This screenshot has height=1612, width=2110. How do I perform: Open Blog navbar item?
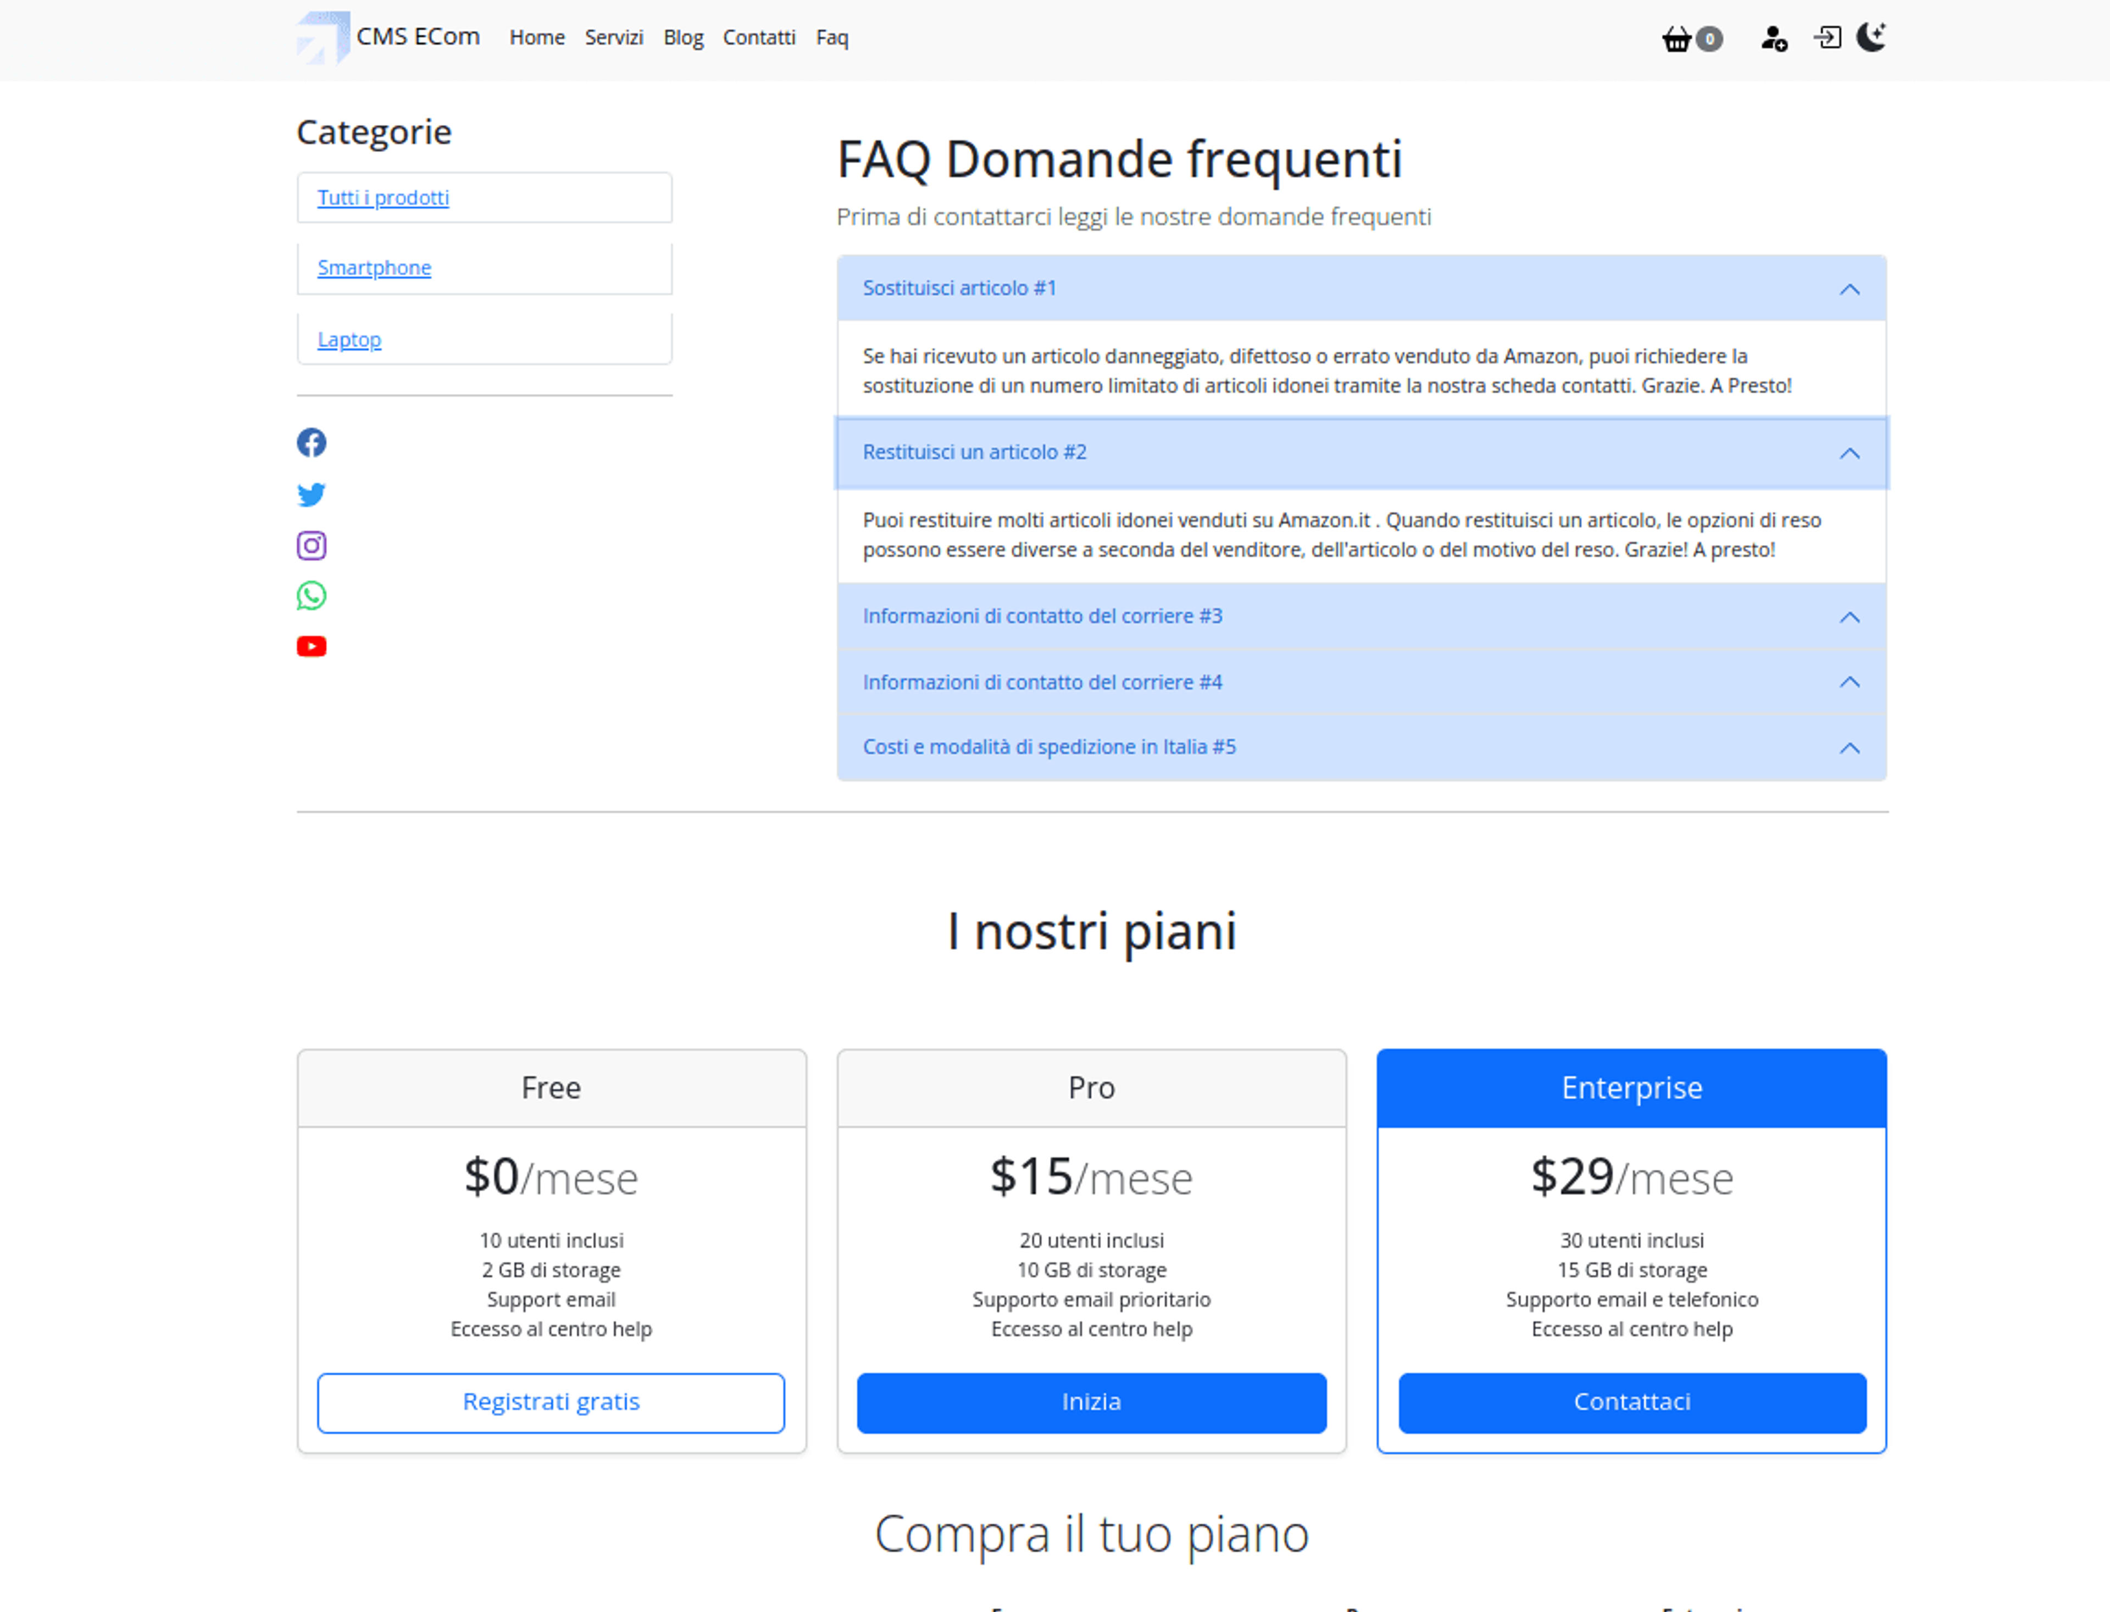(x=683, y=37)
